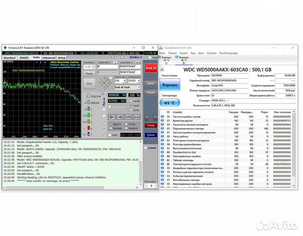This screenshot has width=303, height=236.
Task: Switch to the SMART tab
Action: [24, 58]
